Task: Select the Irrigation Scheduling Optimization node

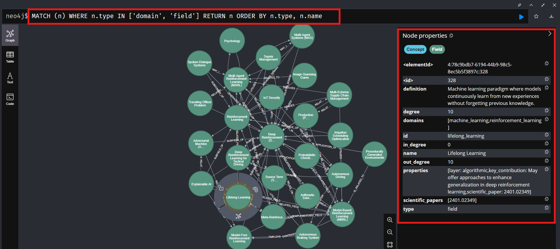Action: click(x=340, y=136)
